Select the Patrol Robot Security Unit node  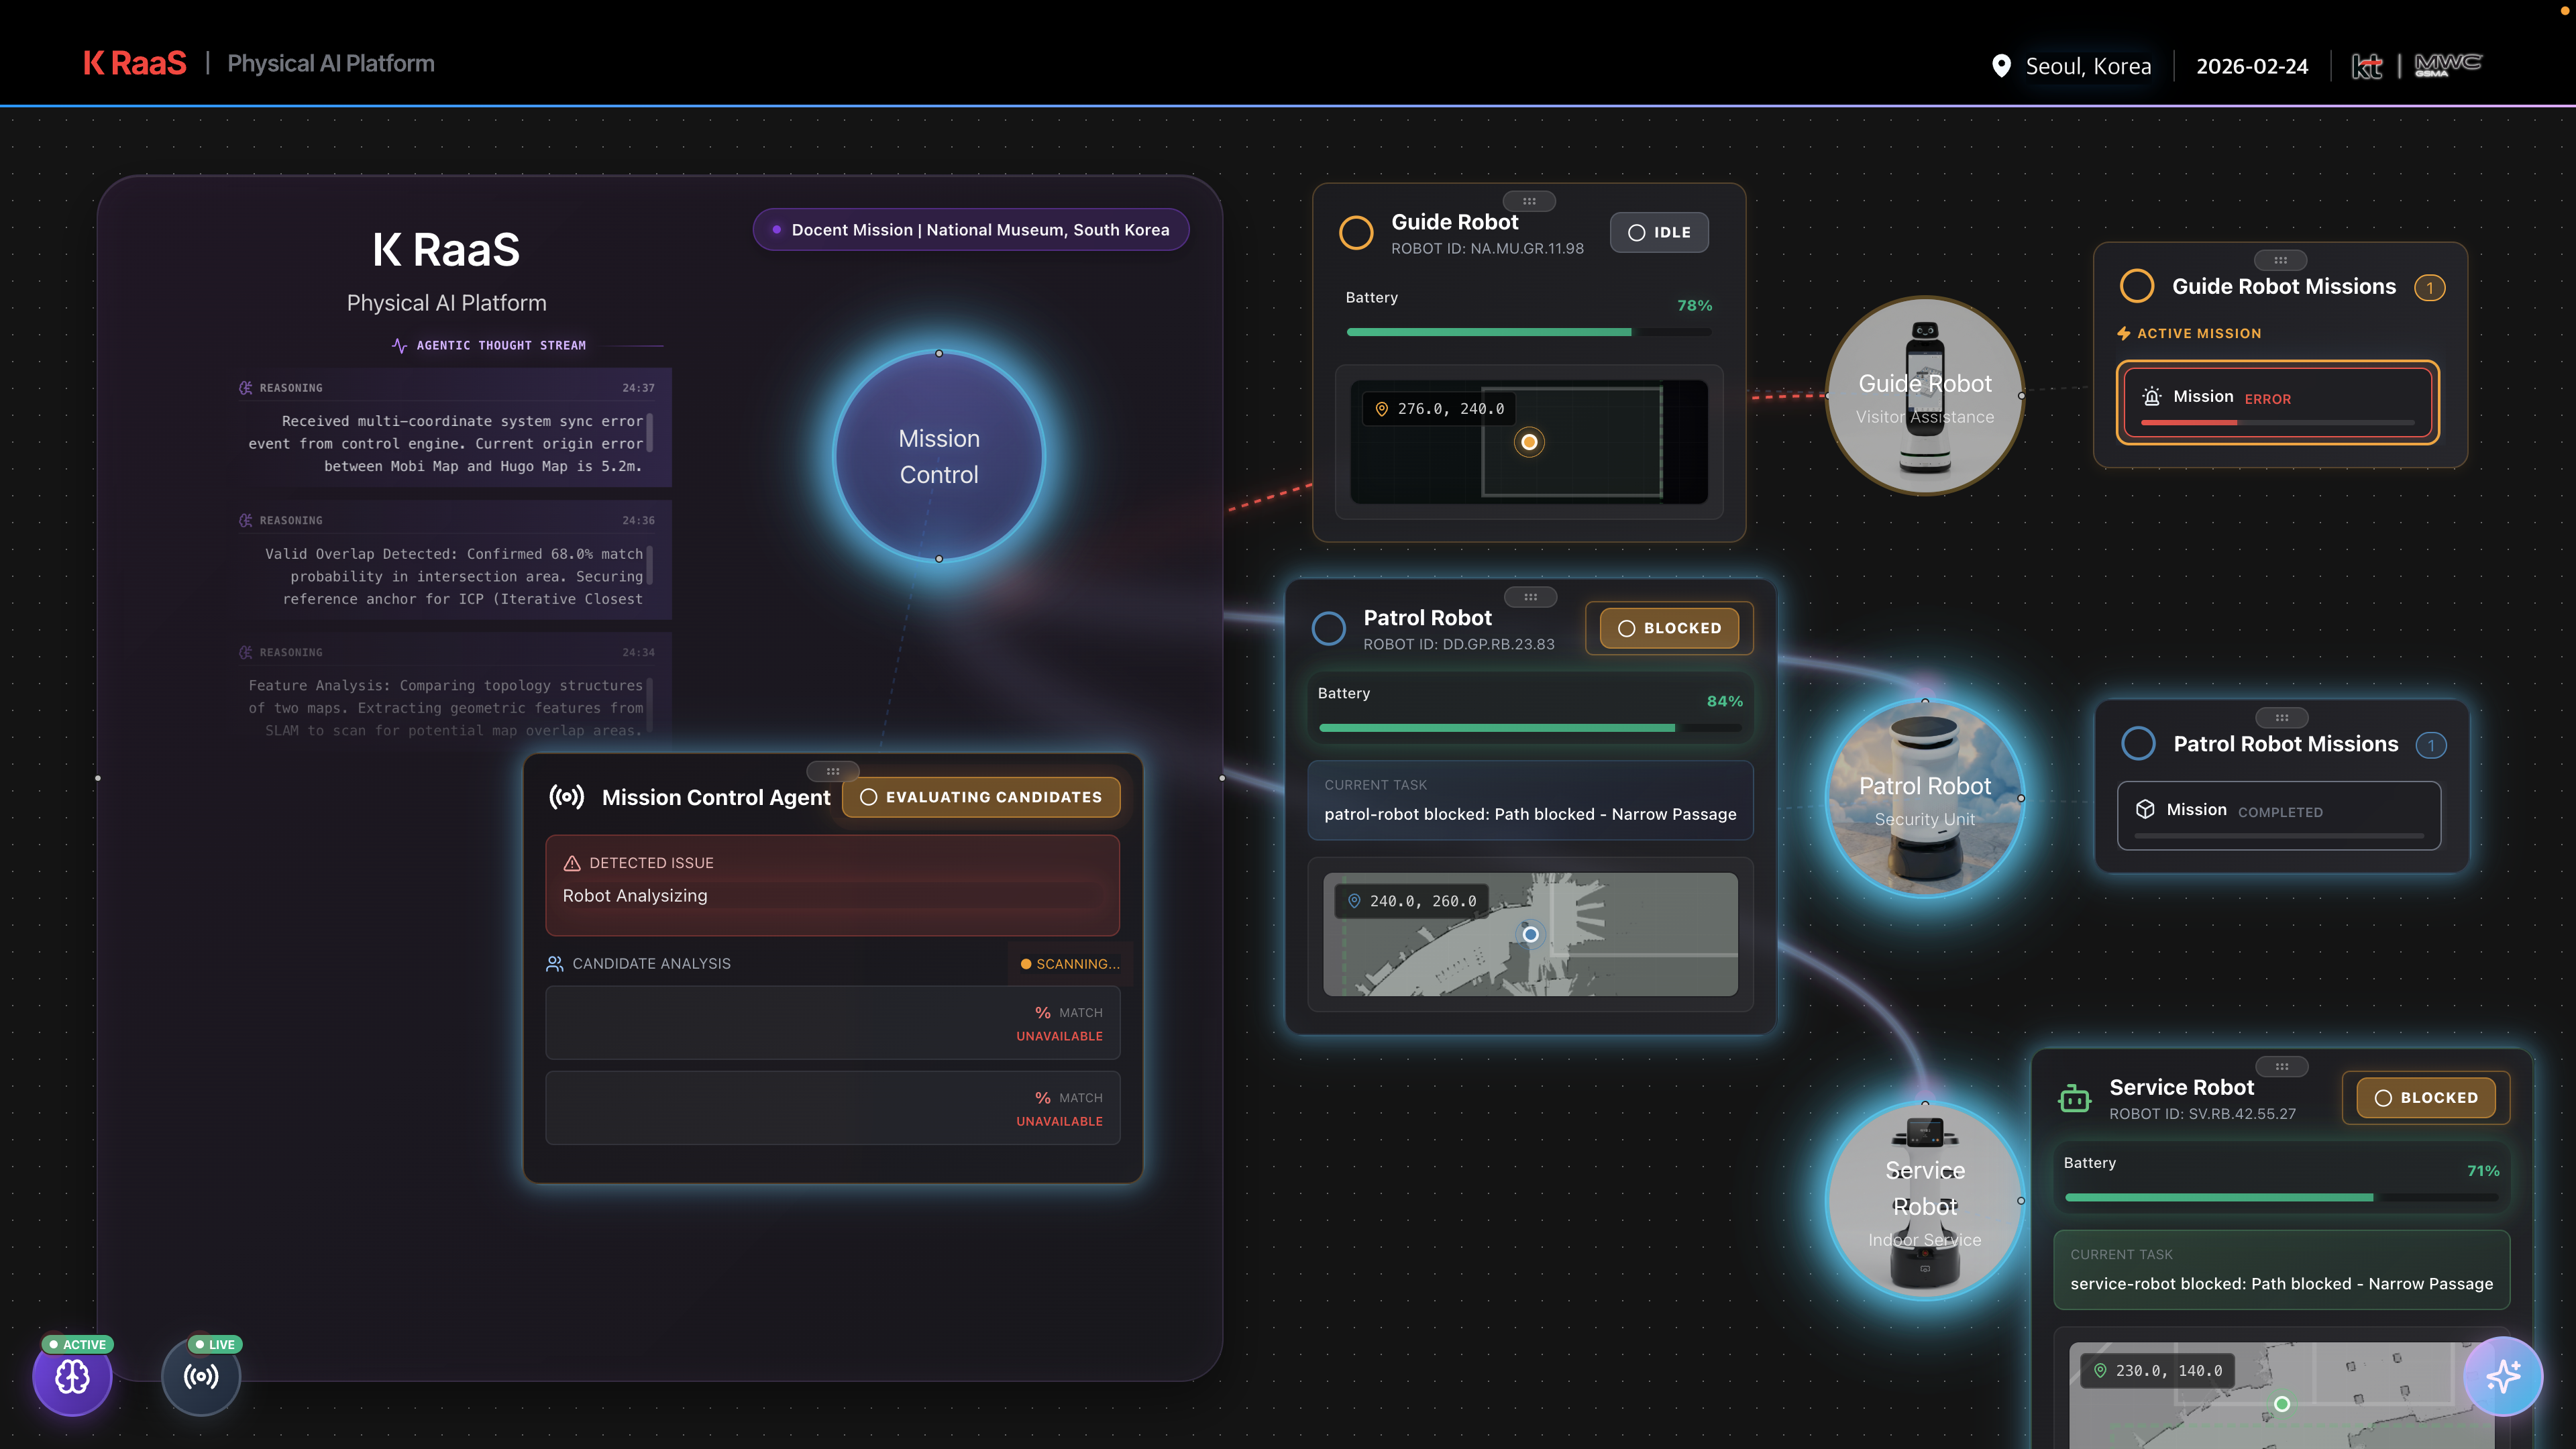click(x=1925, y=799)
